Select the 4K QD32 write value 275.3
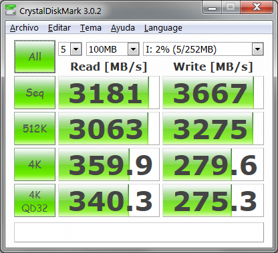278x253 pixels. tap(213, 200)
